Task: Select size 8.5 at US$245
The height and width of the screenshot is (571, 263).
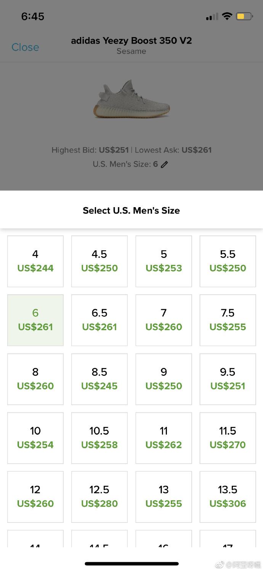Action: pos(99,379)
